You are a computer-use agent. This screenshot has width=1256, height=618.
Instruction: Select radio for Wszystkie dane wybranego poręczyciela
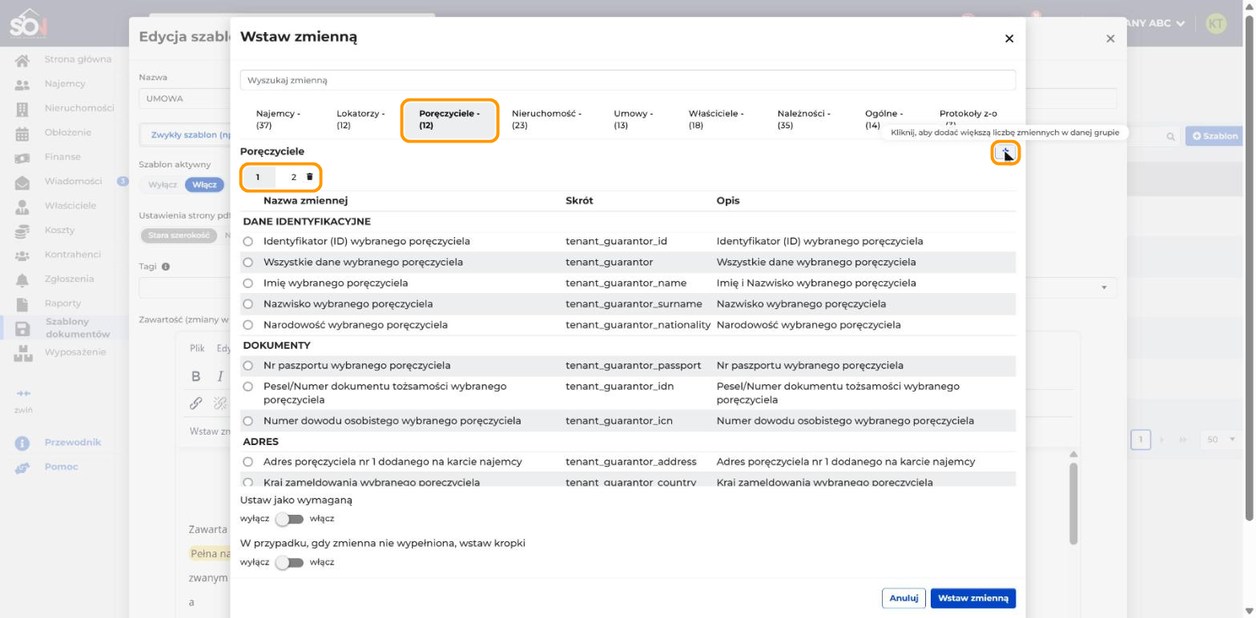(x=248, y=263)
